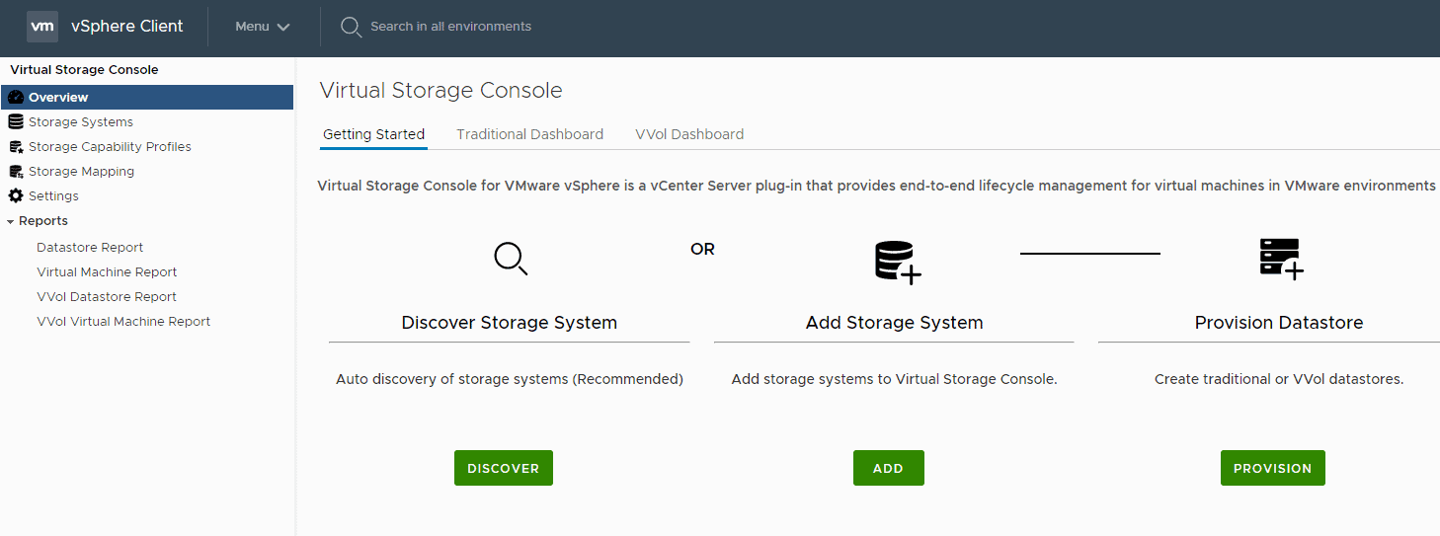1440x536 pixels.
Task: Open the Menu dropdown in header
Action: click(x=262, y=27)
